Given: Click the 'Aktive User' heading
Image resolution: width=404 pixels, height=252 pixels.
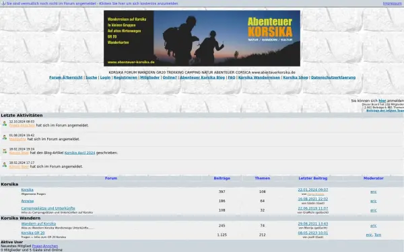Looking at the screenshot, I should [12, 242].
